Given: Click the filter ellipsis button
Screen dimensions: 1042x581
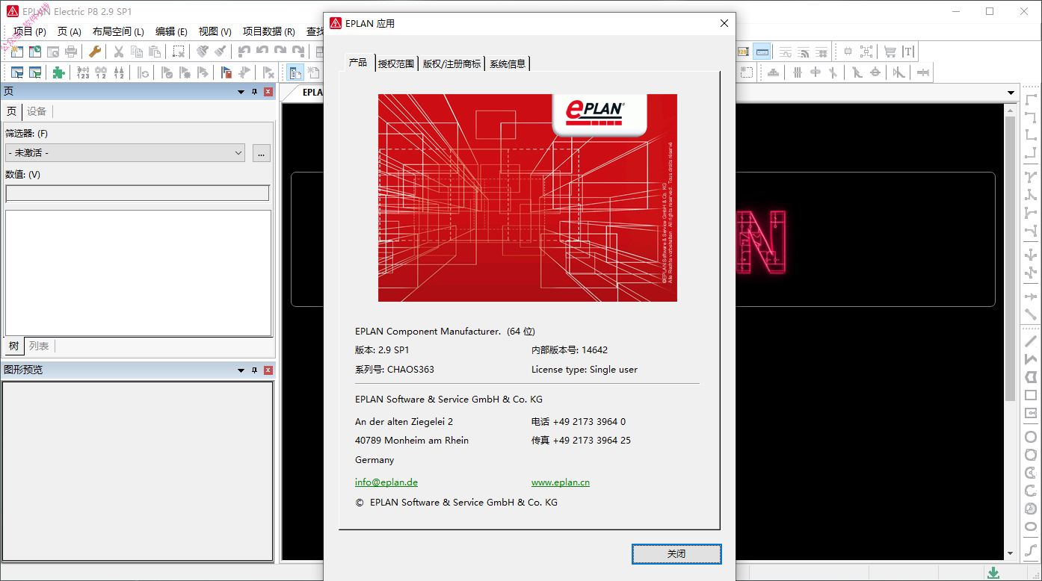Looking at the screenshot, I should tap(261, 153).
